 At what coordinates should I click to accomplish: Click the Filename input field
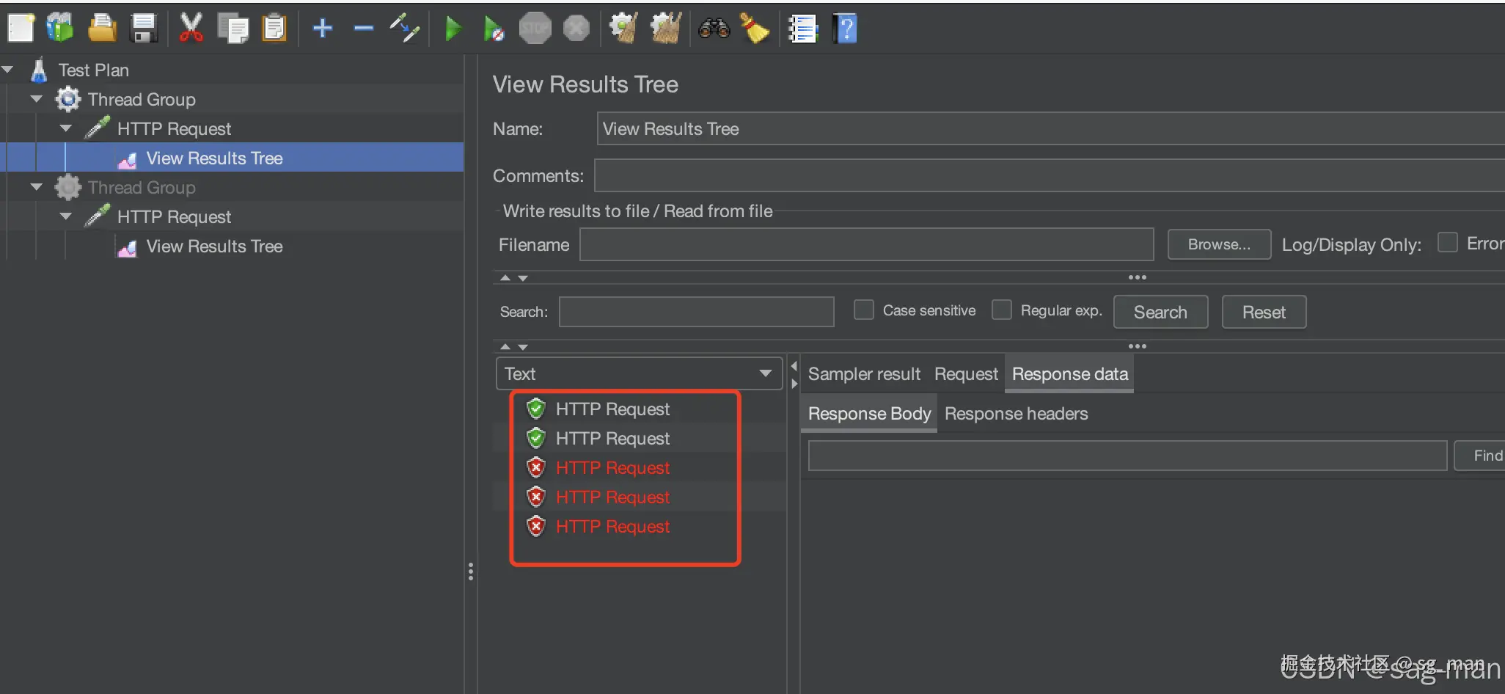click(866, 244)
